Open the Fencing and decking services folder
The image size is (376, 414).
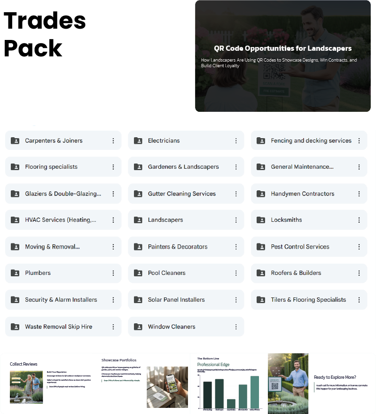click(311, 141)
